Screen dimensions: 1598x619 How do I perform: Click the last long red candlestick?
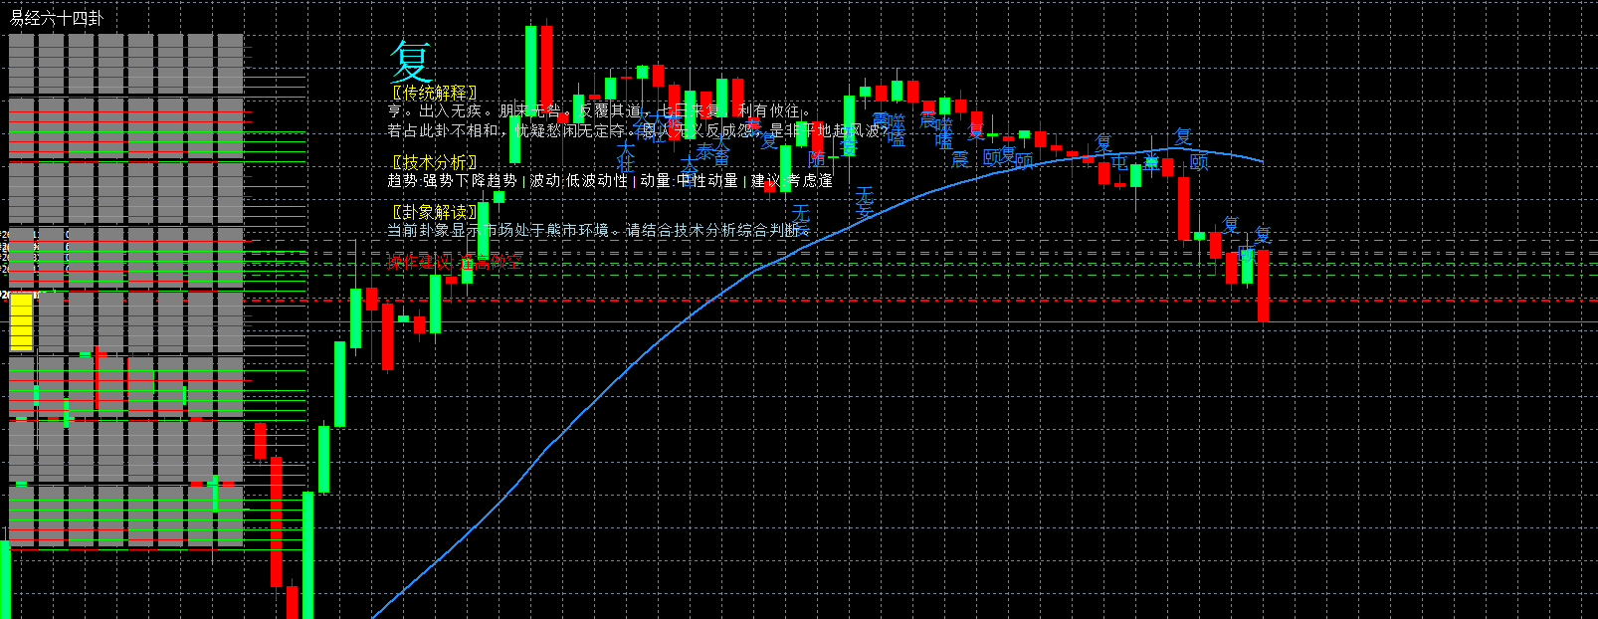(x=1264, y=286)
